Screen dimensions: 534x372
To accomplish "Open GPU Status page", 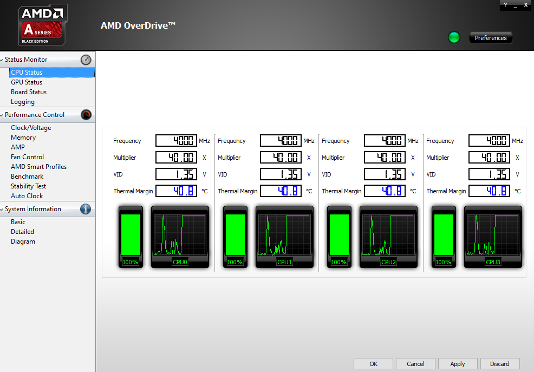I will tap(27, 82).
